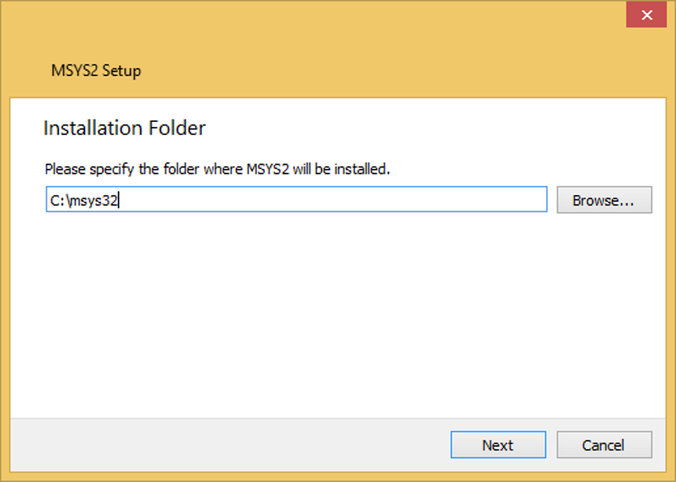Click the MSYS2 Setup title text
Viewport: 676px width, 482px height.
pyautogui.click(x=96, y=70)
